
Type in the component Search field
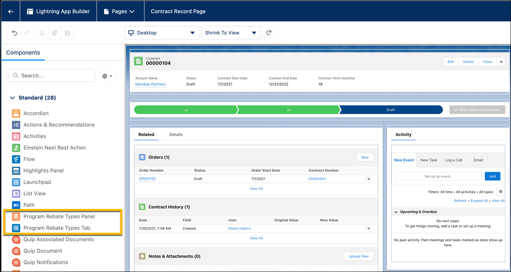(51, 75)
